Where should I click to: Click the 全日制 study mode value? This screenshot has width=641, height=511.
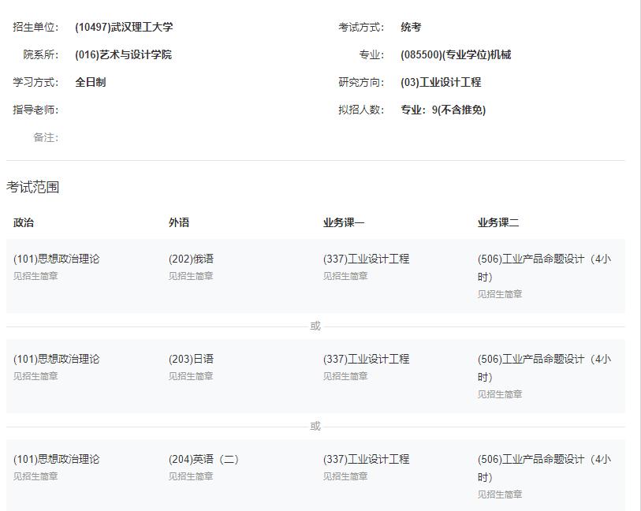[90, 82]
